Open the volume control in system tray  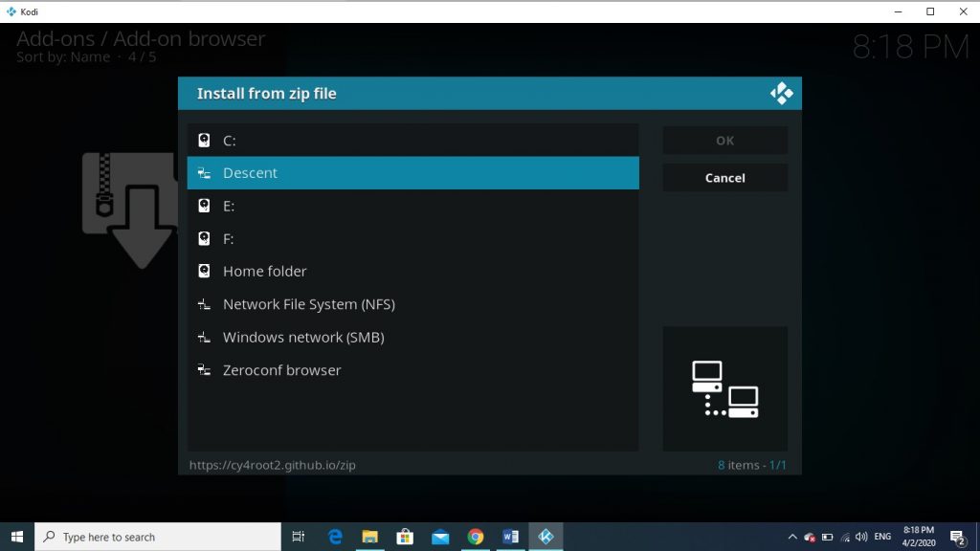click(861, 537)
